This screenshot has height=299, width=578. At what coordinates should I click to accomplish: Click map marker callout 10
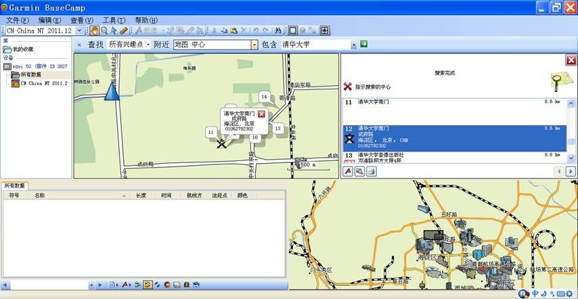pyautogui.click(x=254, y=138)
